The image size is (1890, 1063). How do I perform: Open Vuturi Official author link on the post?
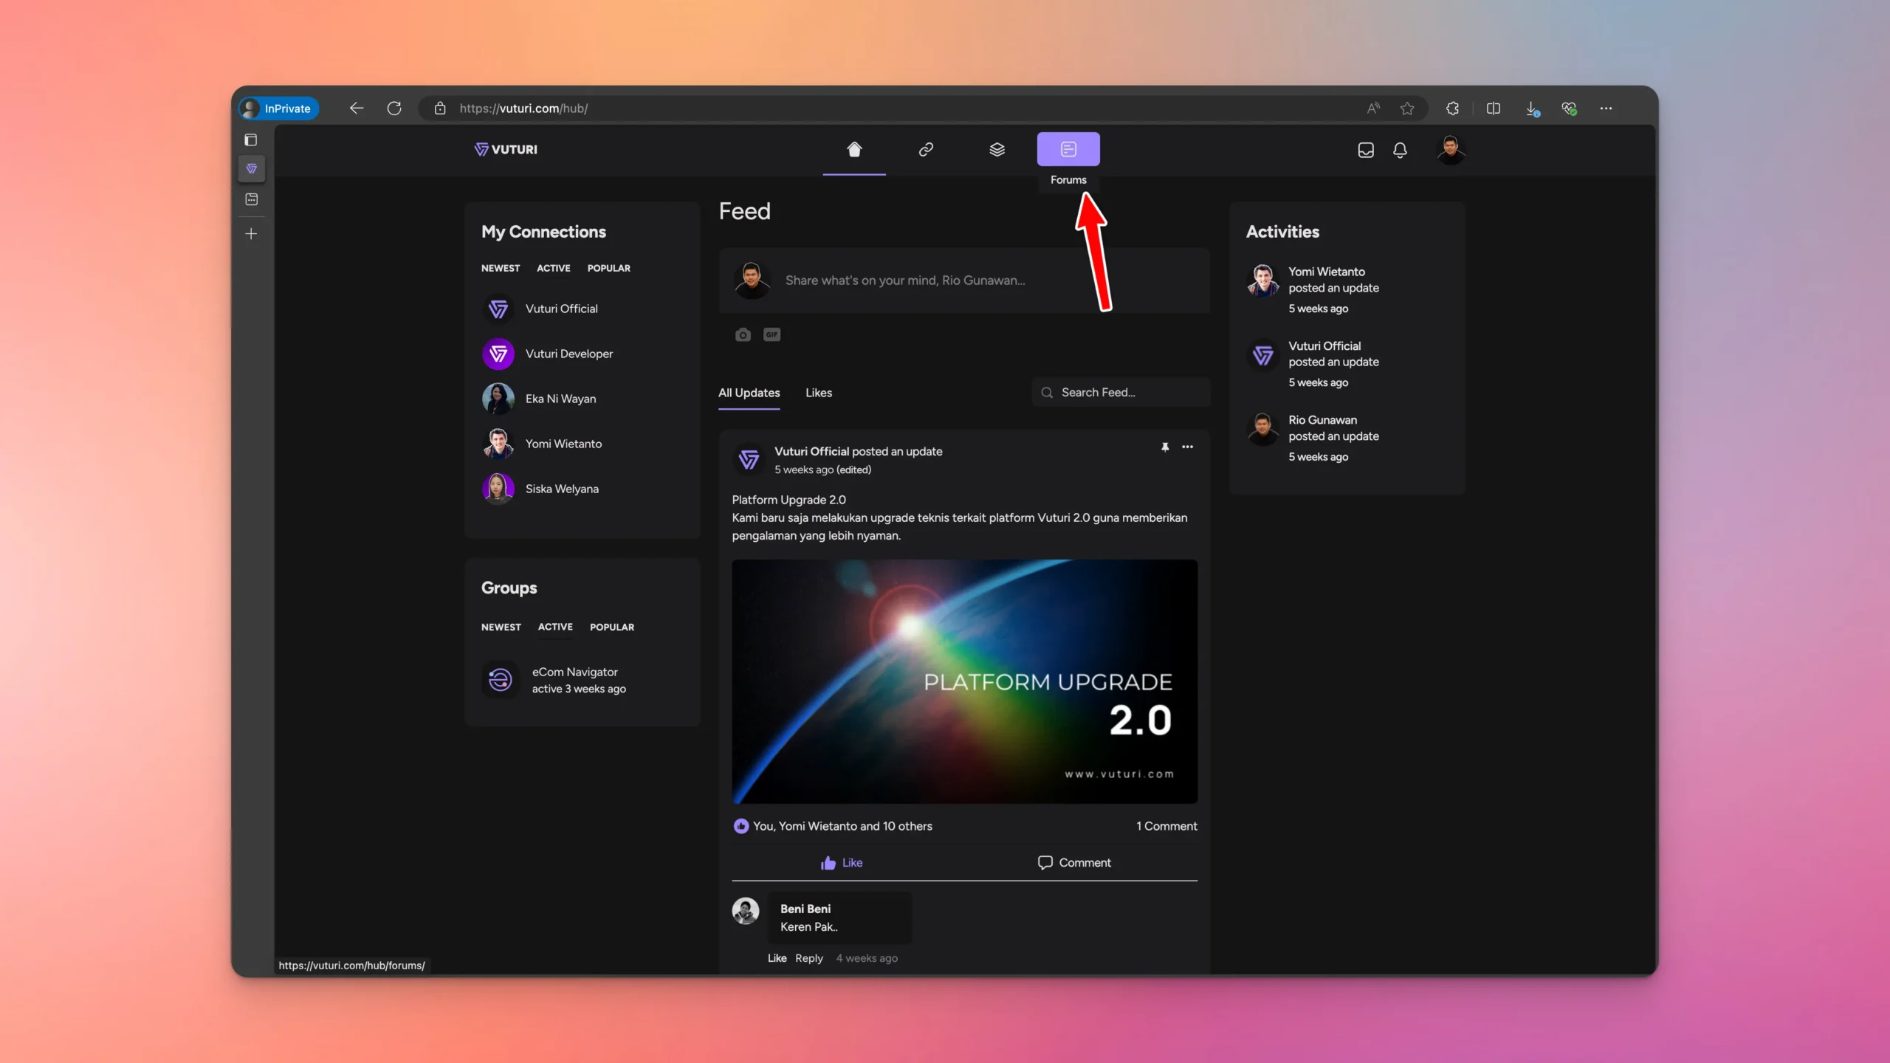[811, 451]
